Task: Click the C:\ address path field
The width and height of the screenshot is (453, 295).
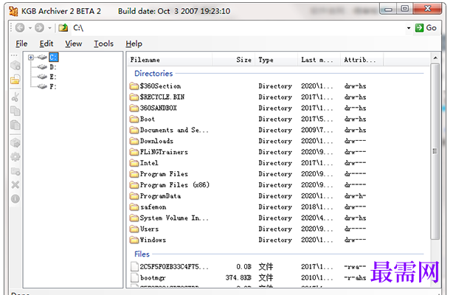Action: [237, 28]
